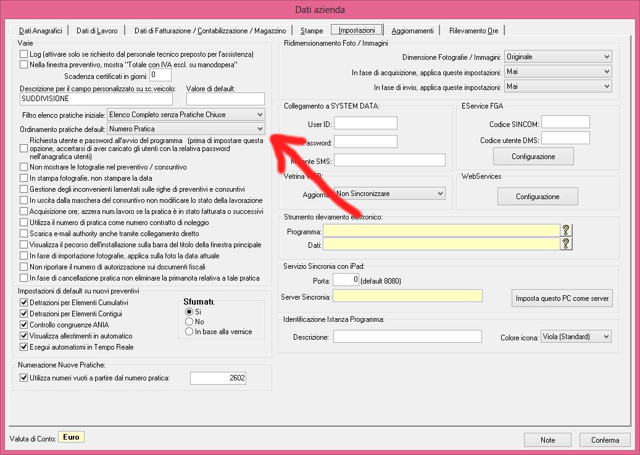Click the 'Note' button
This screenshot has height=455, width=640.
click(547, 440)
